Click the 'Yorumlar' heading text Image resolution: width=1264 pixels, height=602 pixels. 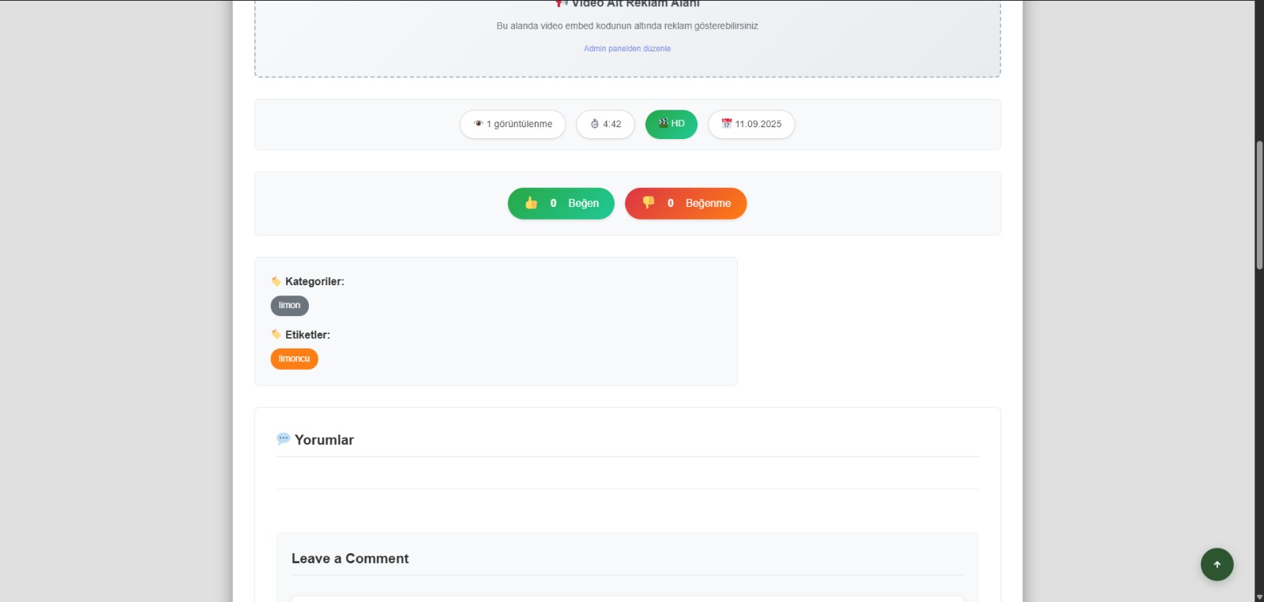(x=324, y=440)
